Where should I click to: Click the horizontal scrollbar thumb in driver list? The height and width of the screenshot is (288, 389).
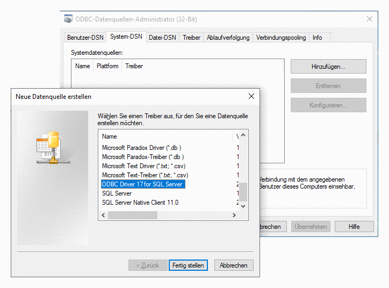click(133, 215)
